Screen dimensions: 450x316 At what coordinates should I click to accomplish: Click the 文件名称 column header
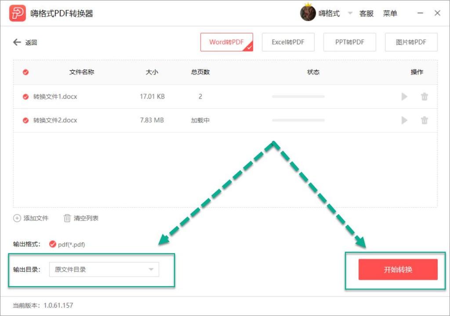(81, 72)
